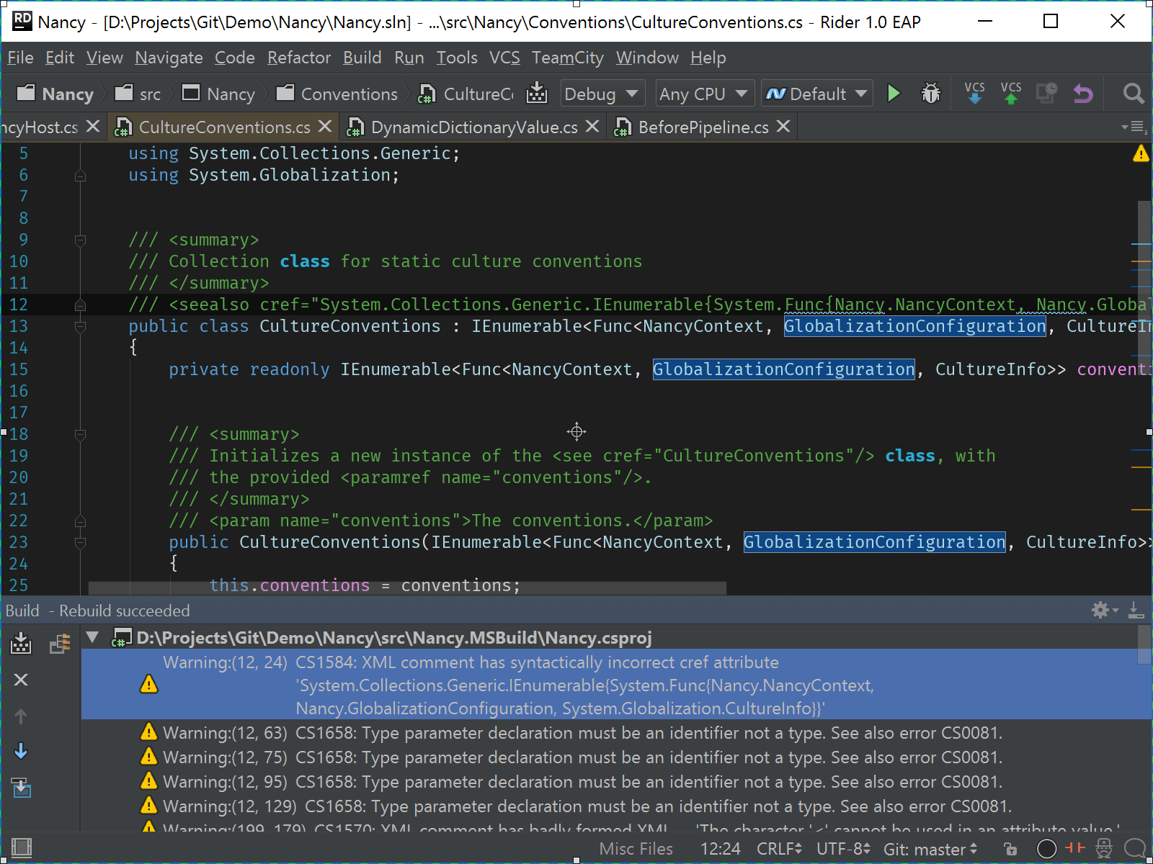
Task: Open the File menu
Action: pos(20,58)
